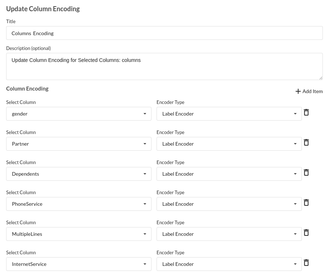Delete the MultipleLines encoding row

306,233
